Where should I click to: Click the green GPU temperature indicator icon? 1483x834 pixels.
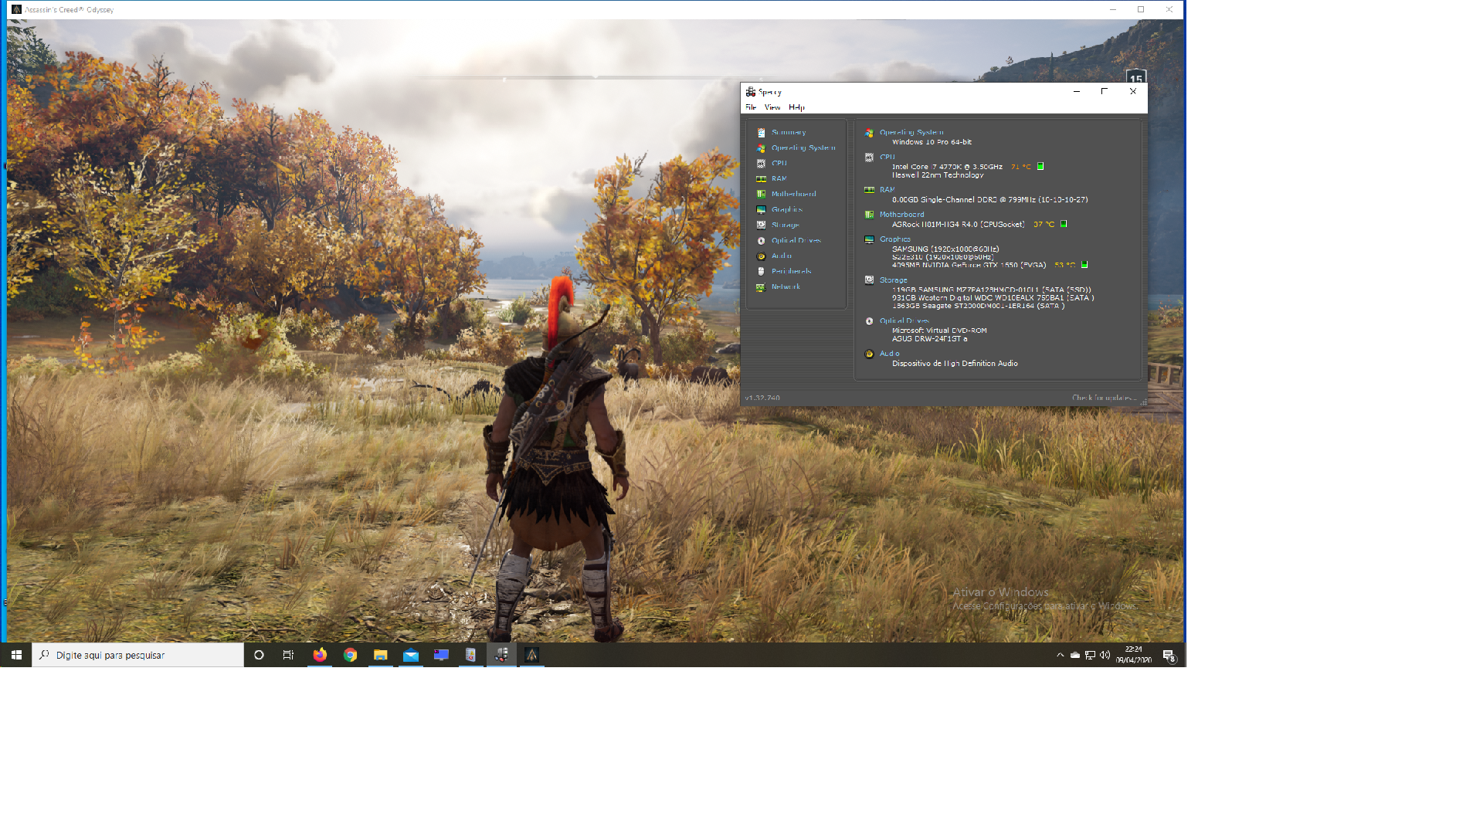pos(1084,265)
